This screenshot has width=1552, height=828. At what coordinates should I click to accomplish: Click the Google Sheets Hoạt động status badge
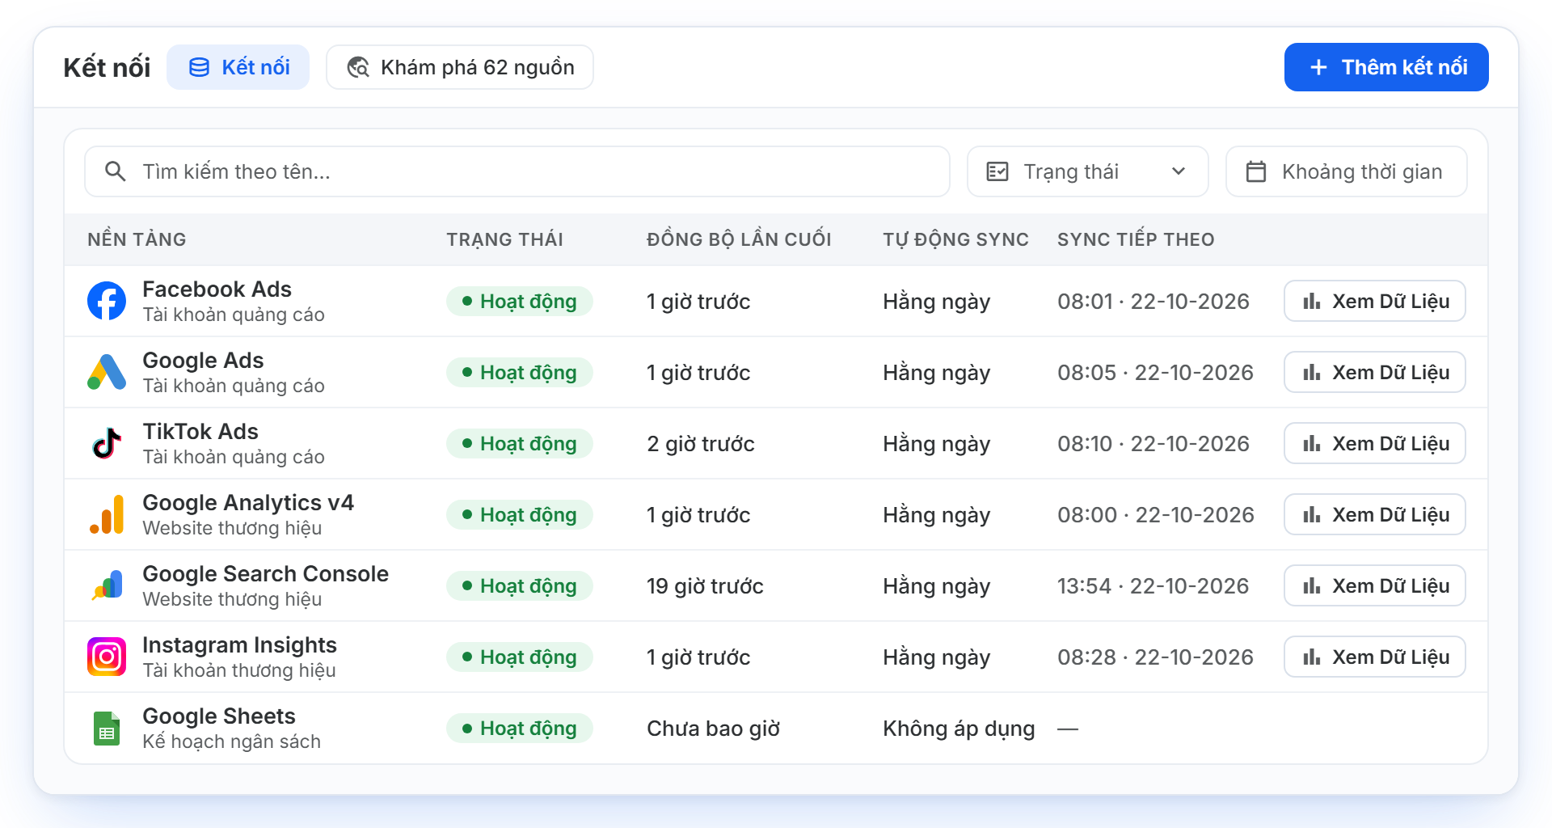(519, 728)
